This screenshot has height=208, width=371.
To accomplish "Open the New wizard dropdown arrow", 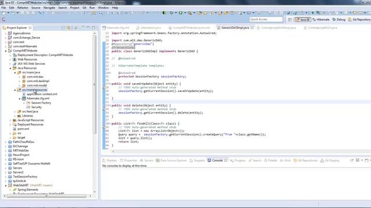I will (x=8, y=13).
